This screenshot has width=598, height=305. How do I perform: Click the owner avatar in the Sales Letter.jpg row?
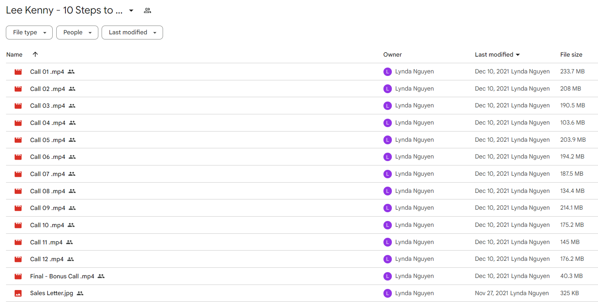click(x=387, y=293)
